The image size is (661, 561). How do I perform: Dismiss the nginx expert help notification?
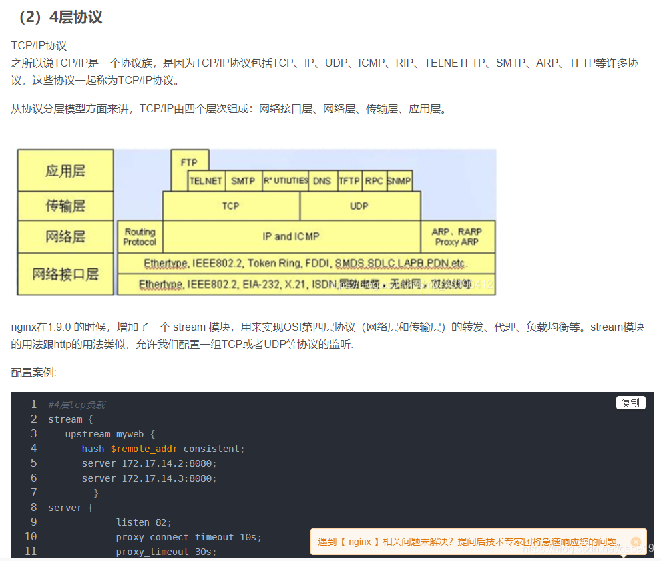coord(635,542)
